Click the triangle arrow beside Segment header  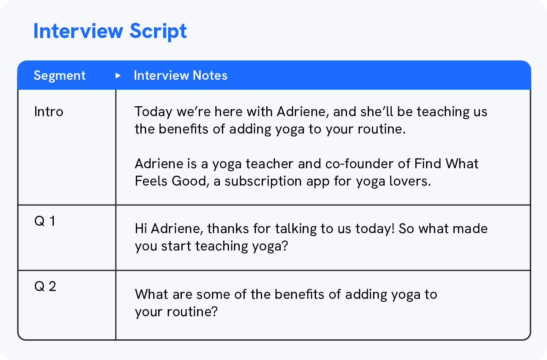click(x=118, y=76)
